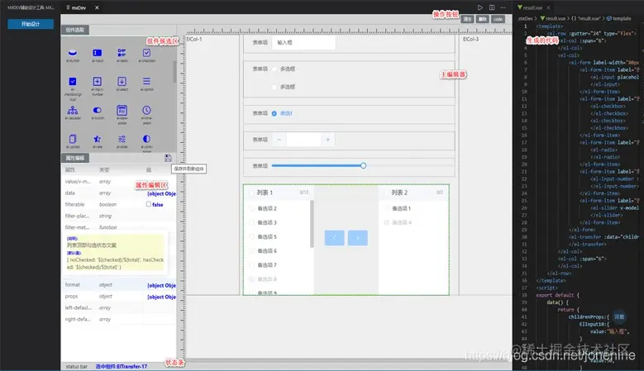Select the props property row
Viewport: 644px width, 371px height.
tap(119, 297)
